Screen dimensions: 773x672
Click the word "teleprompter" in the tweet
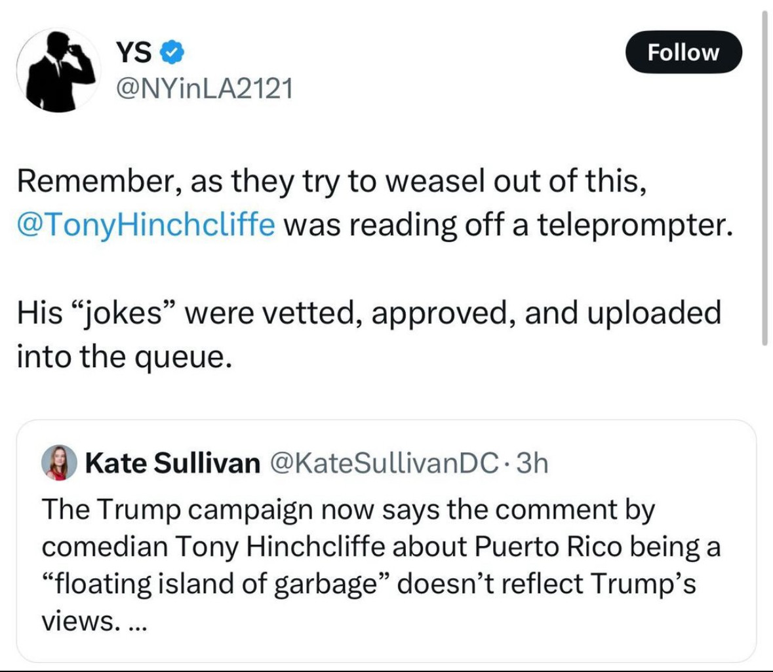633,224
